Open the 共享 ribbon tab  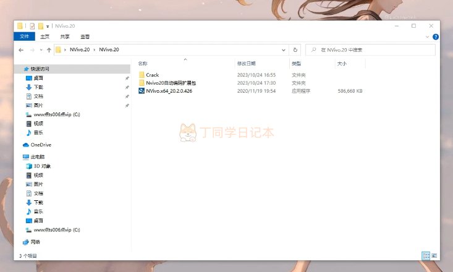click(x=65, y=36)
